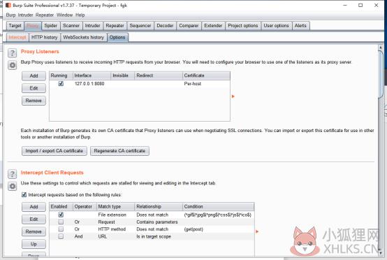Switch to the Proxy tab

coord(33,26)
